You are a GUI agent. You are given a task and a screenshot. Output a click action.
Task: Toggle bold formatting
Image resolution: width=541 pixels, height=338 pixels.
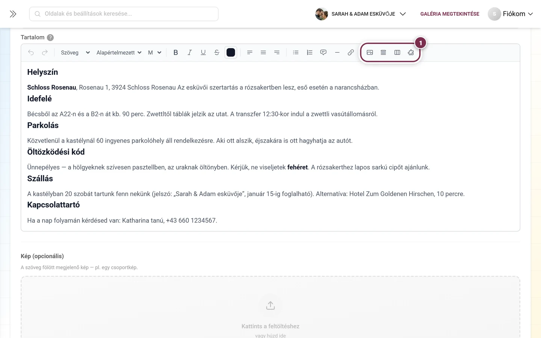(x=175, y=53)
